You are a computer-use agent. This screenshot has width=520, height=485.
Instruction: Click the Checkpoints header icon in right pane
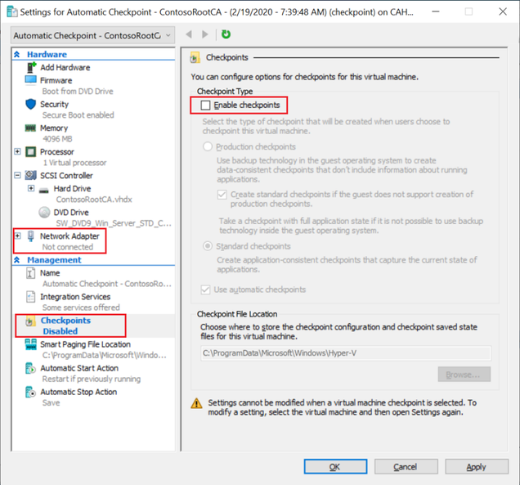(195, 57)
